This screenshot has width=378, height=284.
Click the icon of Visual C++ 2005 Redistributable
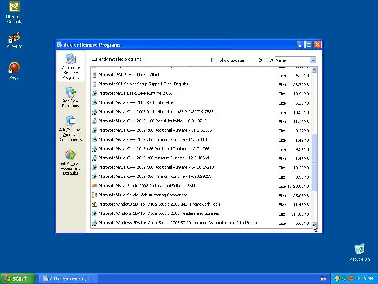(94, 103)
